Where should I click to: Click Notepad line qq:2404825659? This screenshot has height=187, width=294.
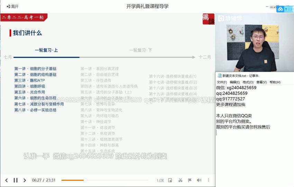click(231, 93)
